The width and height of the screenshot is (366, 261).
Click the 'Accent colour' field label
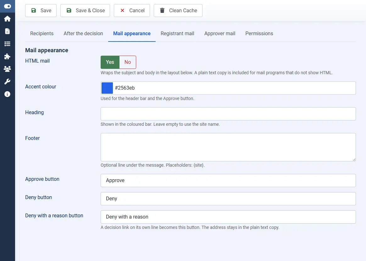41,86
